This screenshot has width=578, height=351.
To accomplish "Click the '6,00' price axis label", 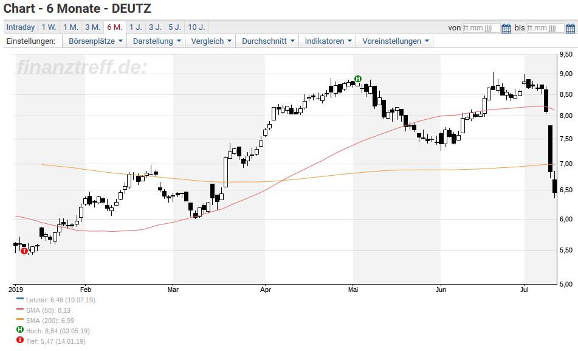I will [566, 219].
